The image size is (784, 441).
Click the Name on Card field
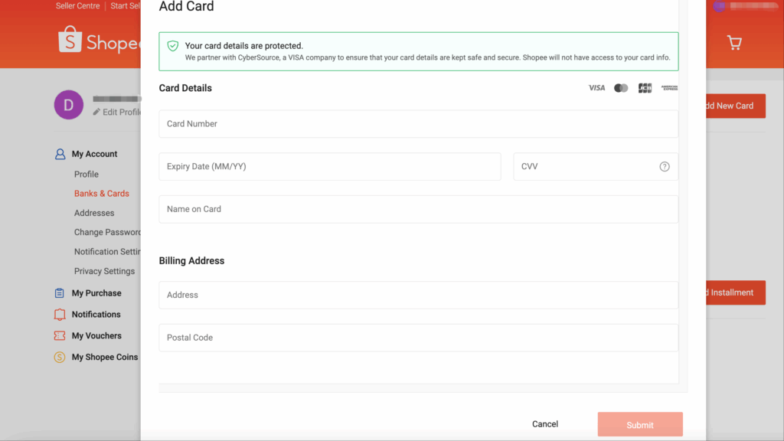pyautogui.click(x=418, y=209)
